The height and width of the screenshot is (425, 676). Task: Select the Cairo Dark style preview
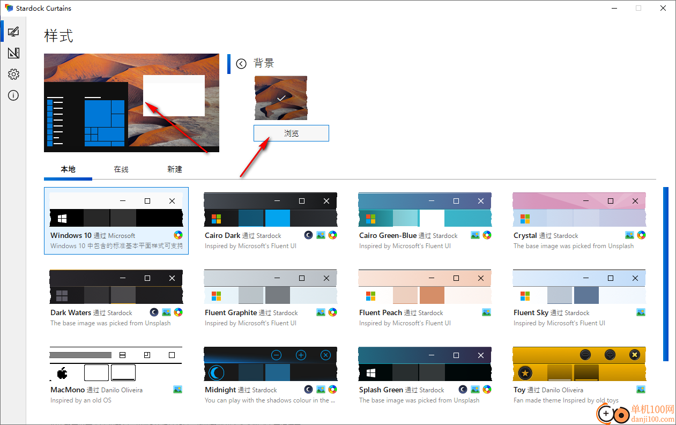pyautogui.click(x=271, y=210)
